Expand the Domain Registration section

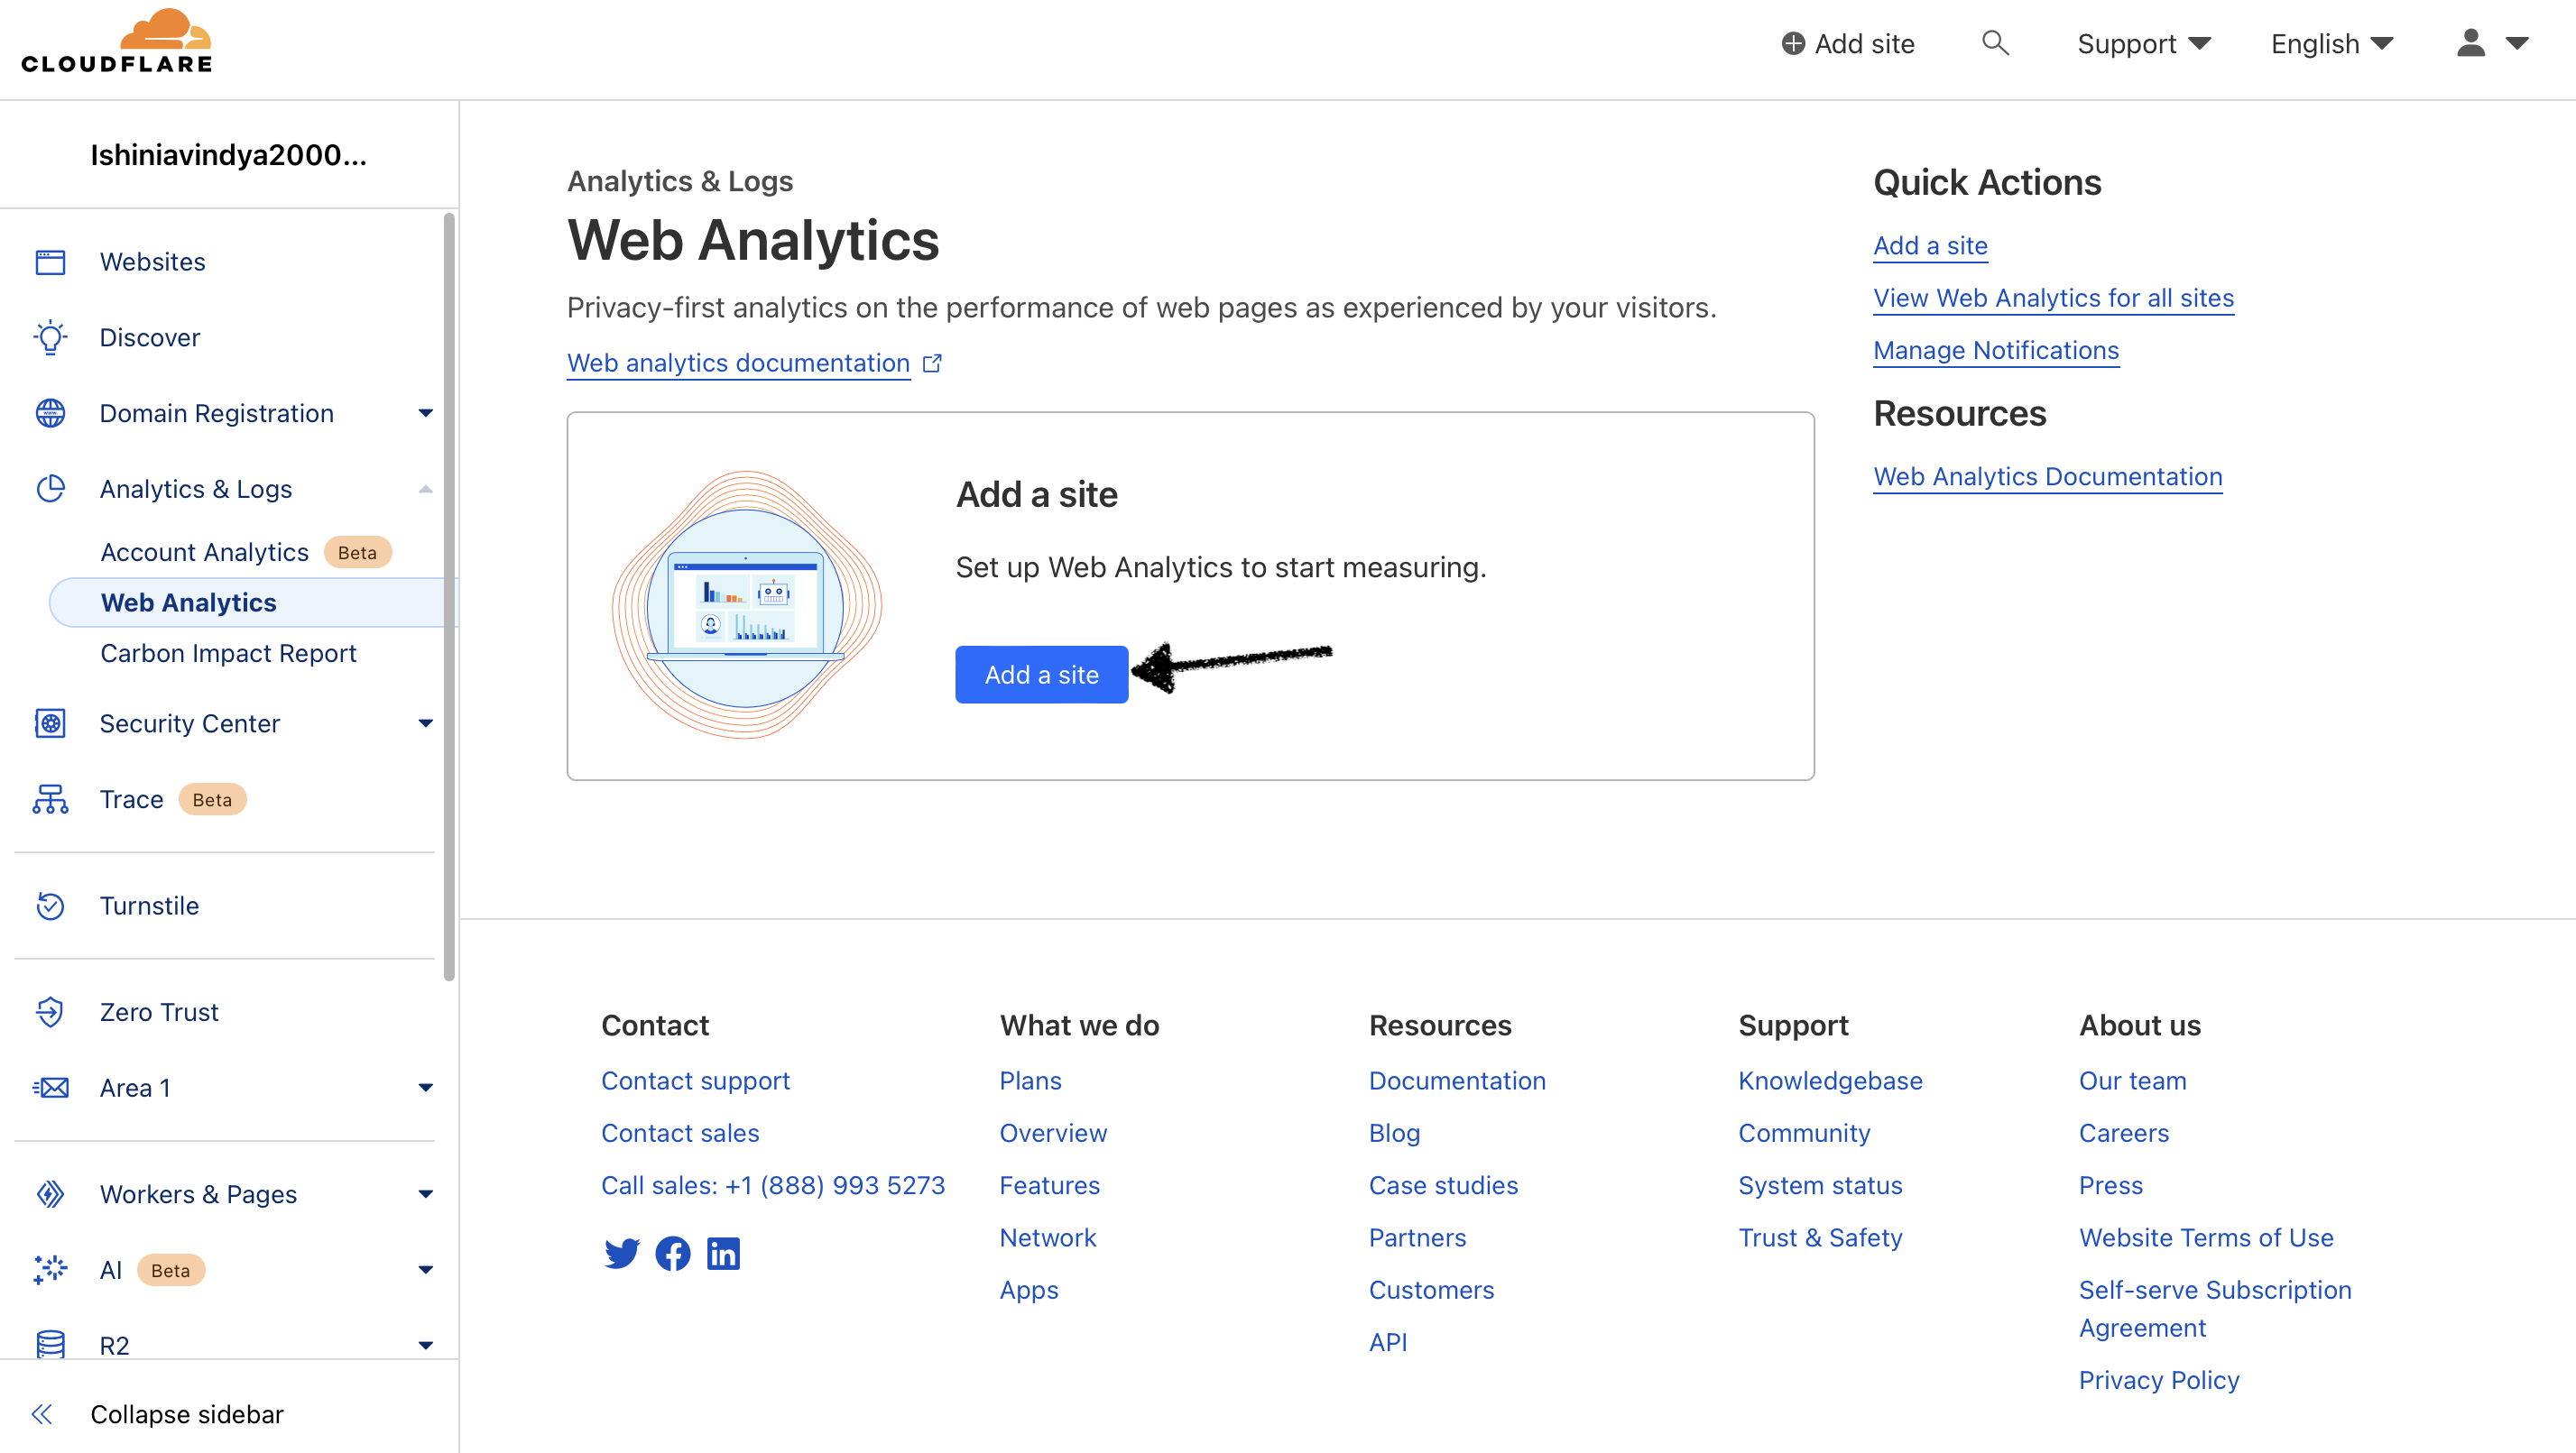pos(425,413)
